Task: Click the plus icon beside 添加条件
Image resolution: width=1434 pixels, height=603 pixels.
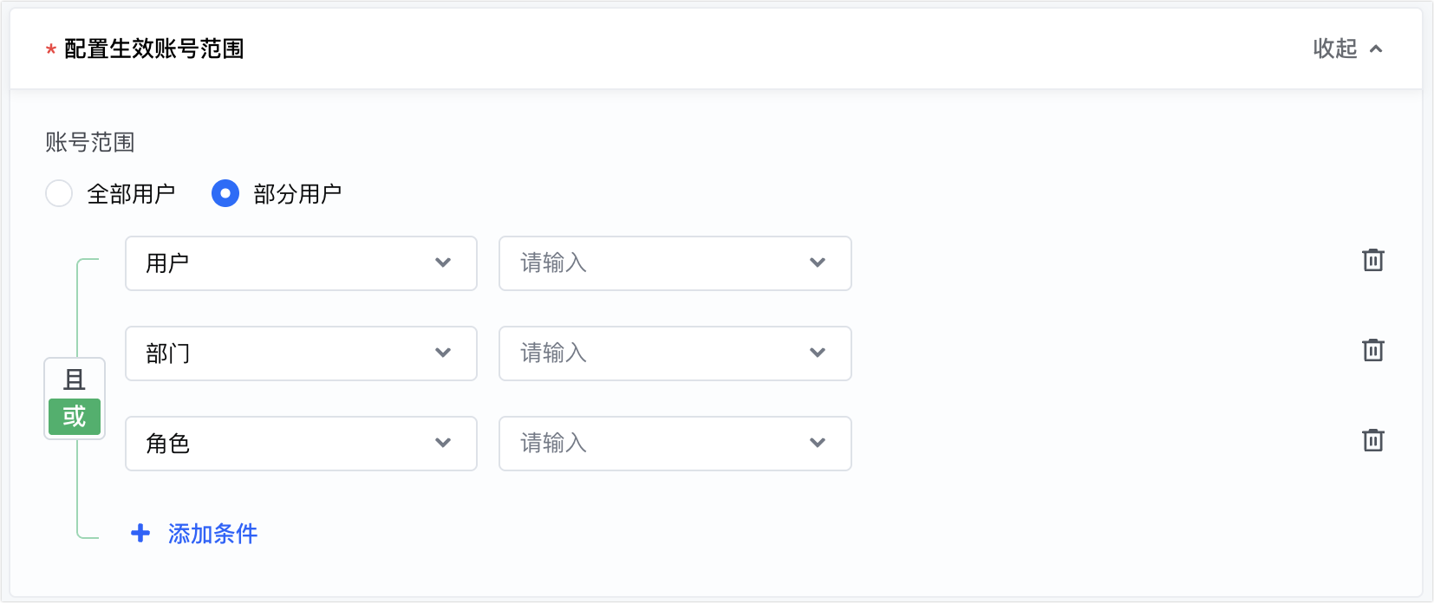Action: [x=140, y=533]
